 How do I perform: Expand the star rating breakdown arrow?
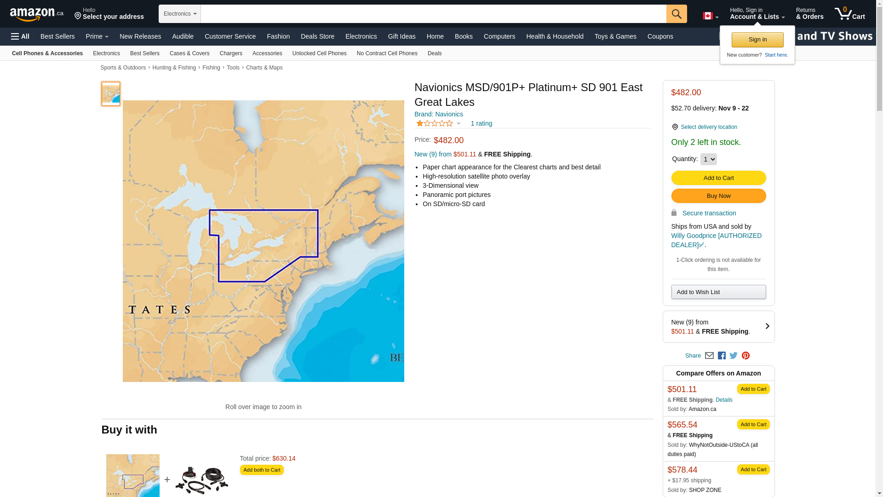[459, 123]
